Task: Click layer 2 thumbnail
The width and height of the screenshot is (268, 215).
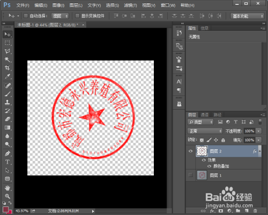Action: coord(202,151)
